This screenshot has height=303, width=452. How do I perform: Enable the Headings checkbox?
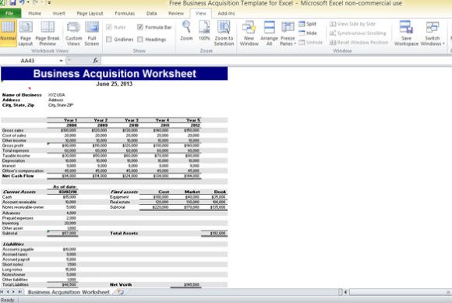tap(140, 39)
